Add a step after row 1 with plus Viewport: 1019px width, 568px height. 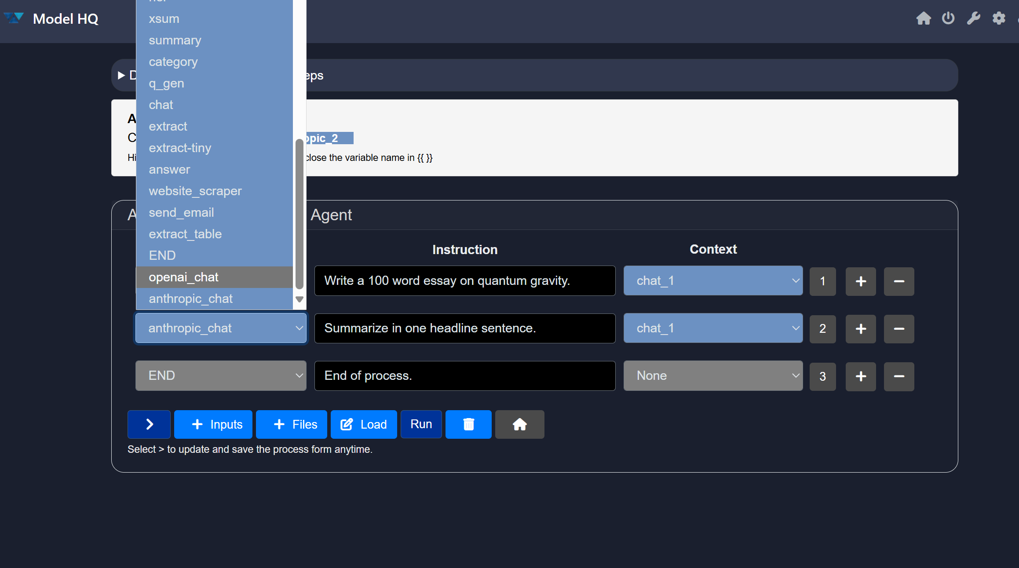(861, 281)
